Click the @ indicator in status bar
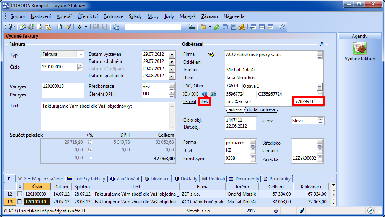Image resolution: width=385 pixels, height=217 pixels. pos(276,211)
